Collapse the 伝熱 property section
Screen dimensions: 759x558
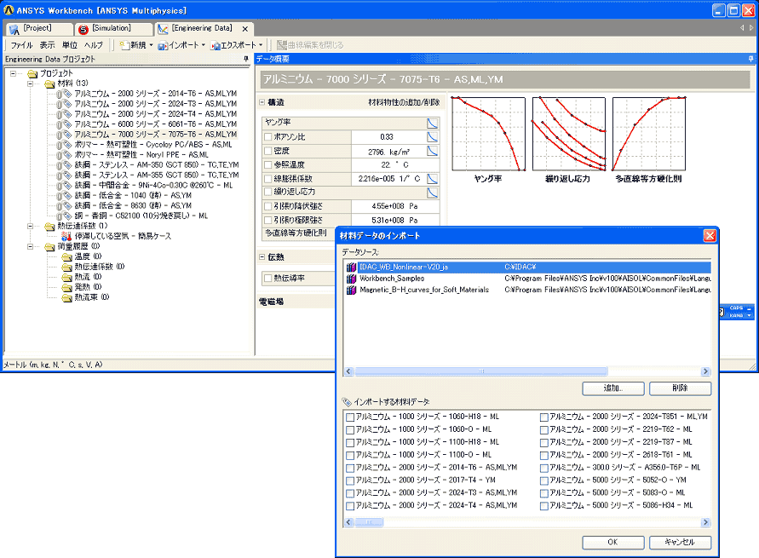[262, 257]
